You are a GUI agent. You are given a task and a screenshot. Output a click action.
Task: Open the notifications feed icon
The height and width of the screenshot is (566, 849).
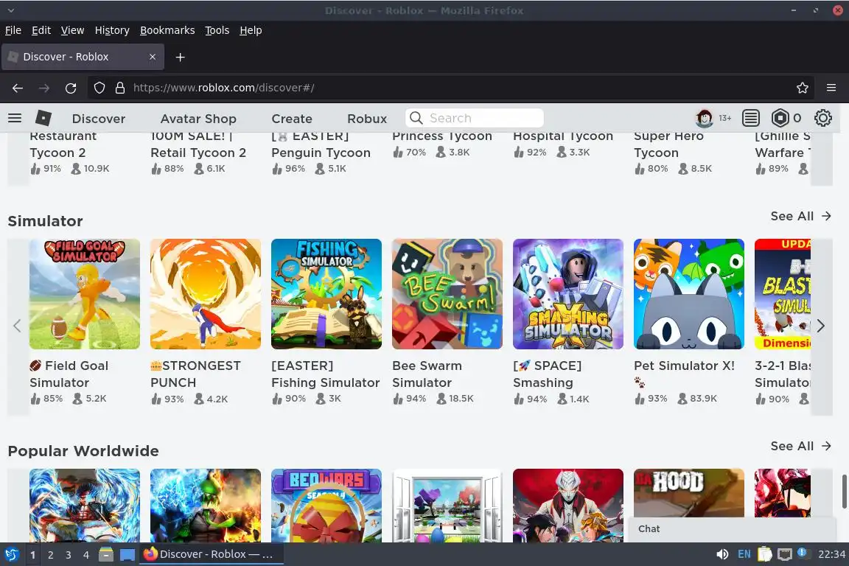click(x=750, y=118)
